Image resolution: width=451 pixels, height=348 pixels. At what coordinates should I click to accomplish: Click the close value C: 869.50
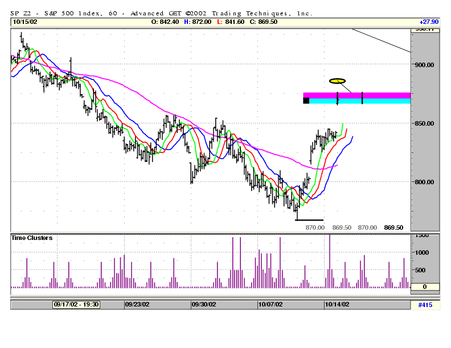point(264,22)
